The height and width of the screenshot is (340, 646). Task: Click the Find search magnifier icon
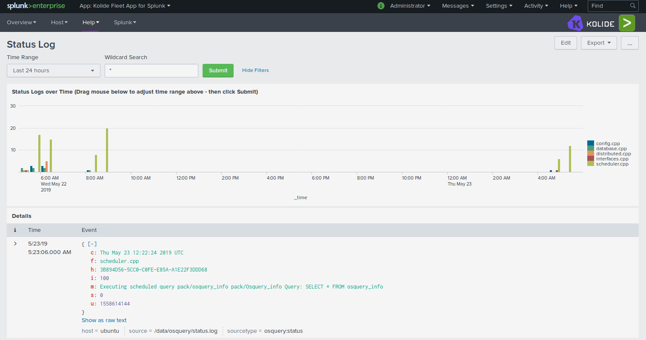point(633,6)
